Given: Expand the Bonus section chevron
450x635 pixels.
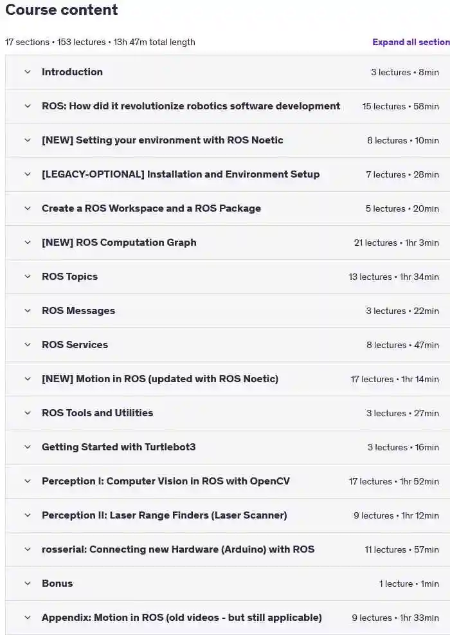Looking at the screenshot, I should [x=28, y=584].
